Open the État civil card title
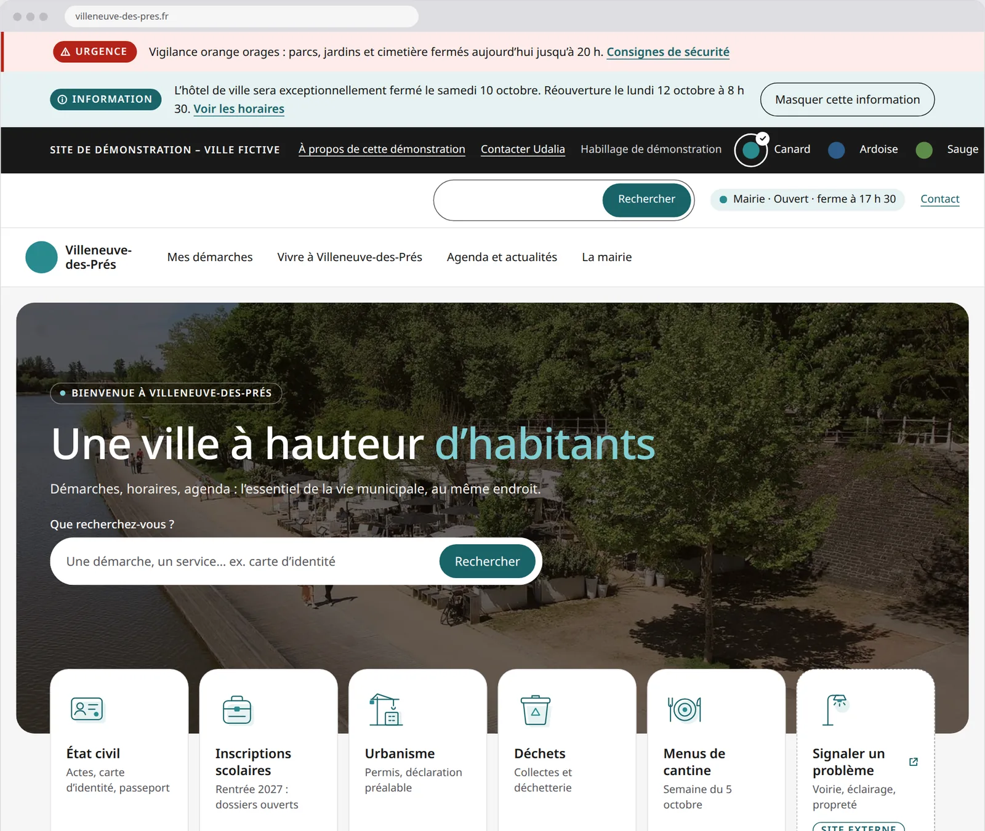The image size is (985, 831). coord(93,753)
